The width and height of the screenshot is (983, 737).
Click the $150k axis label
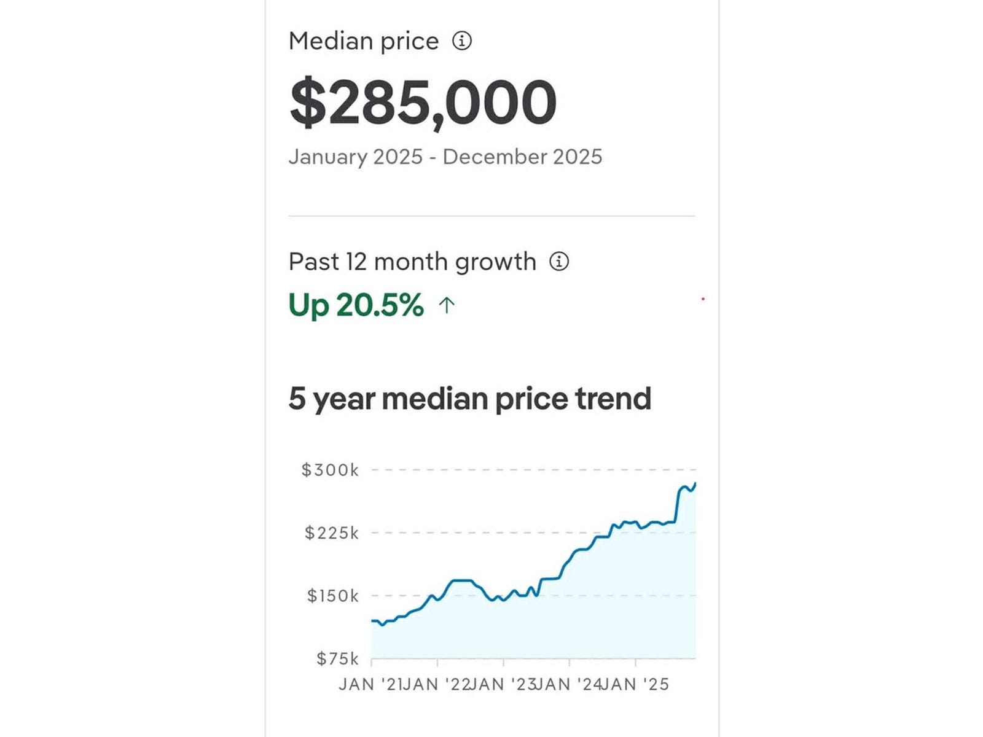click(x=332, y=596)
